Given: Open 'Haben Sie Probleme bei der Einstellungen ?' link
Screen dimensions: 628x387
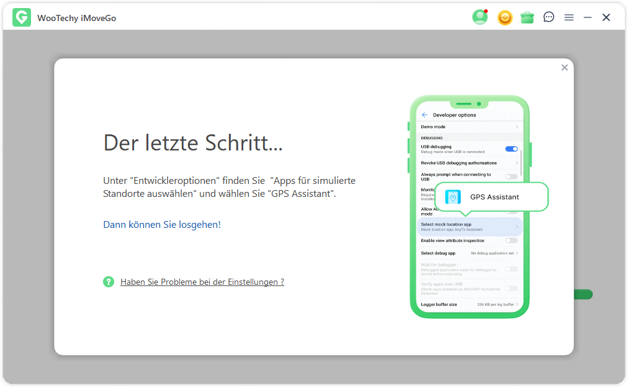Looking at the screenshot, I should point(202,282).
